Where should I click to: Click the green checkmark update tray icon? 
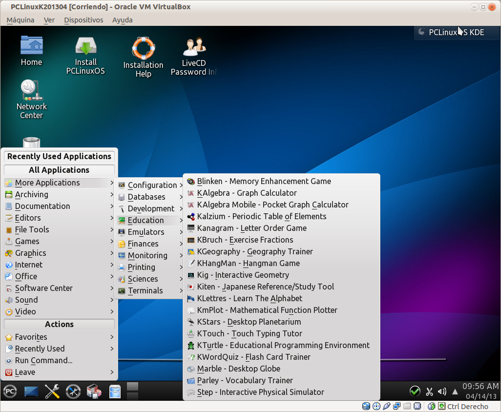click(x=415, y=391)
